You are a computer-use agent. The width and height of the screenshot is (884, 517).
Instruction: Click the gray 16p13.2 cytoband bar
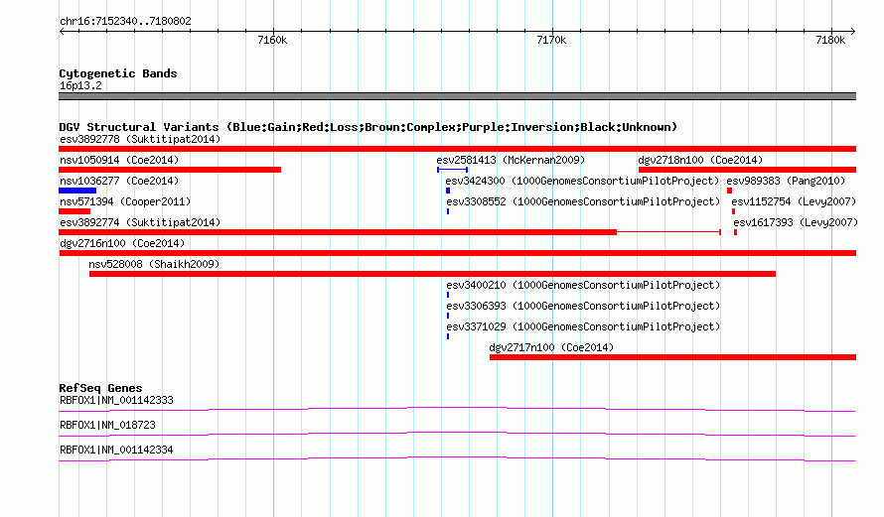[x=457, y=96]
